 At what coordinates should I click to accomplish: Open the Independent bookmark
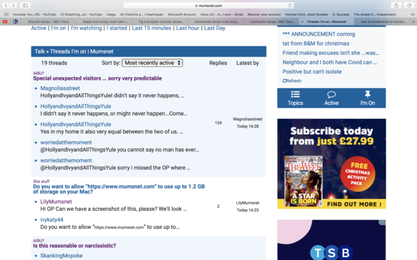[375, 15]
